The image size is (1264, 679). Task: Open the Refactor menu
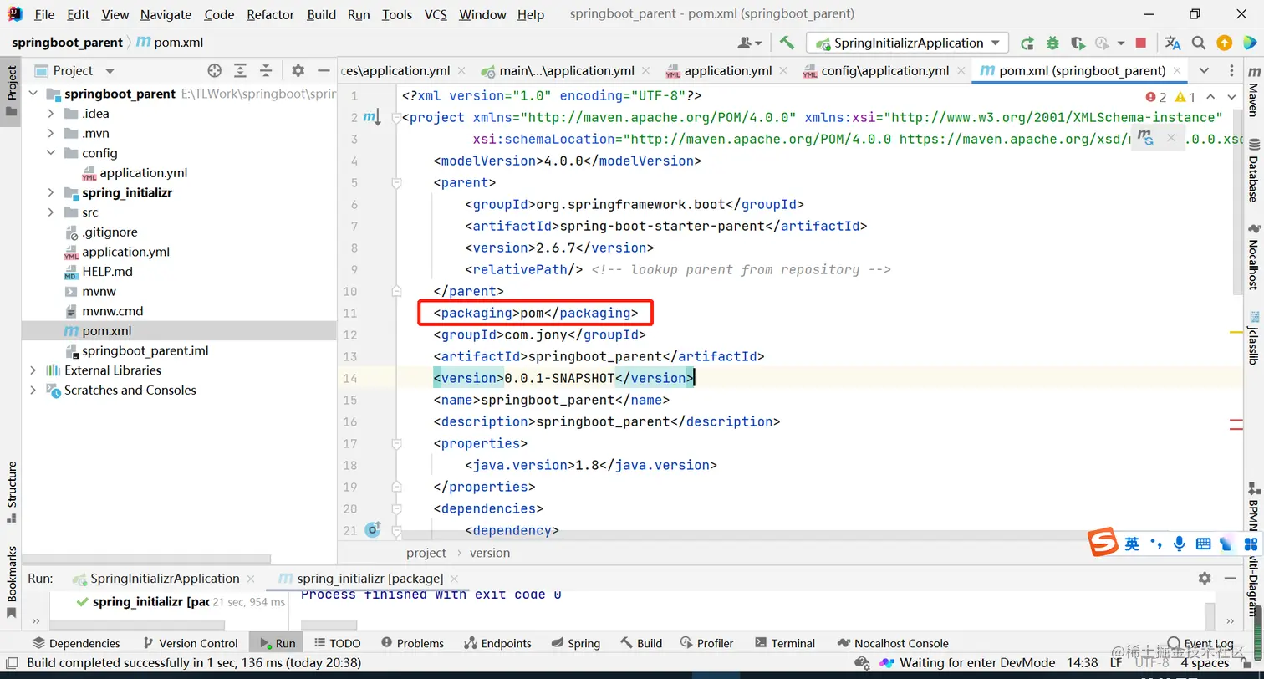270,15
